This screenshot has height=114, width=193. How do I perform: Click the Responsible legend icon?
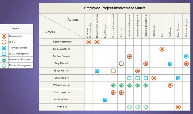[x=4, y=36]
